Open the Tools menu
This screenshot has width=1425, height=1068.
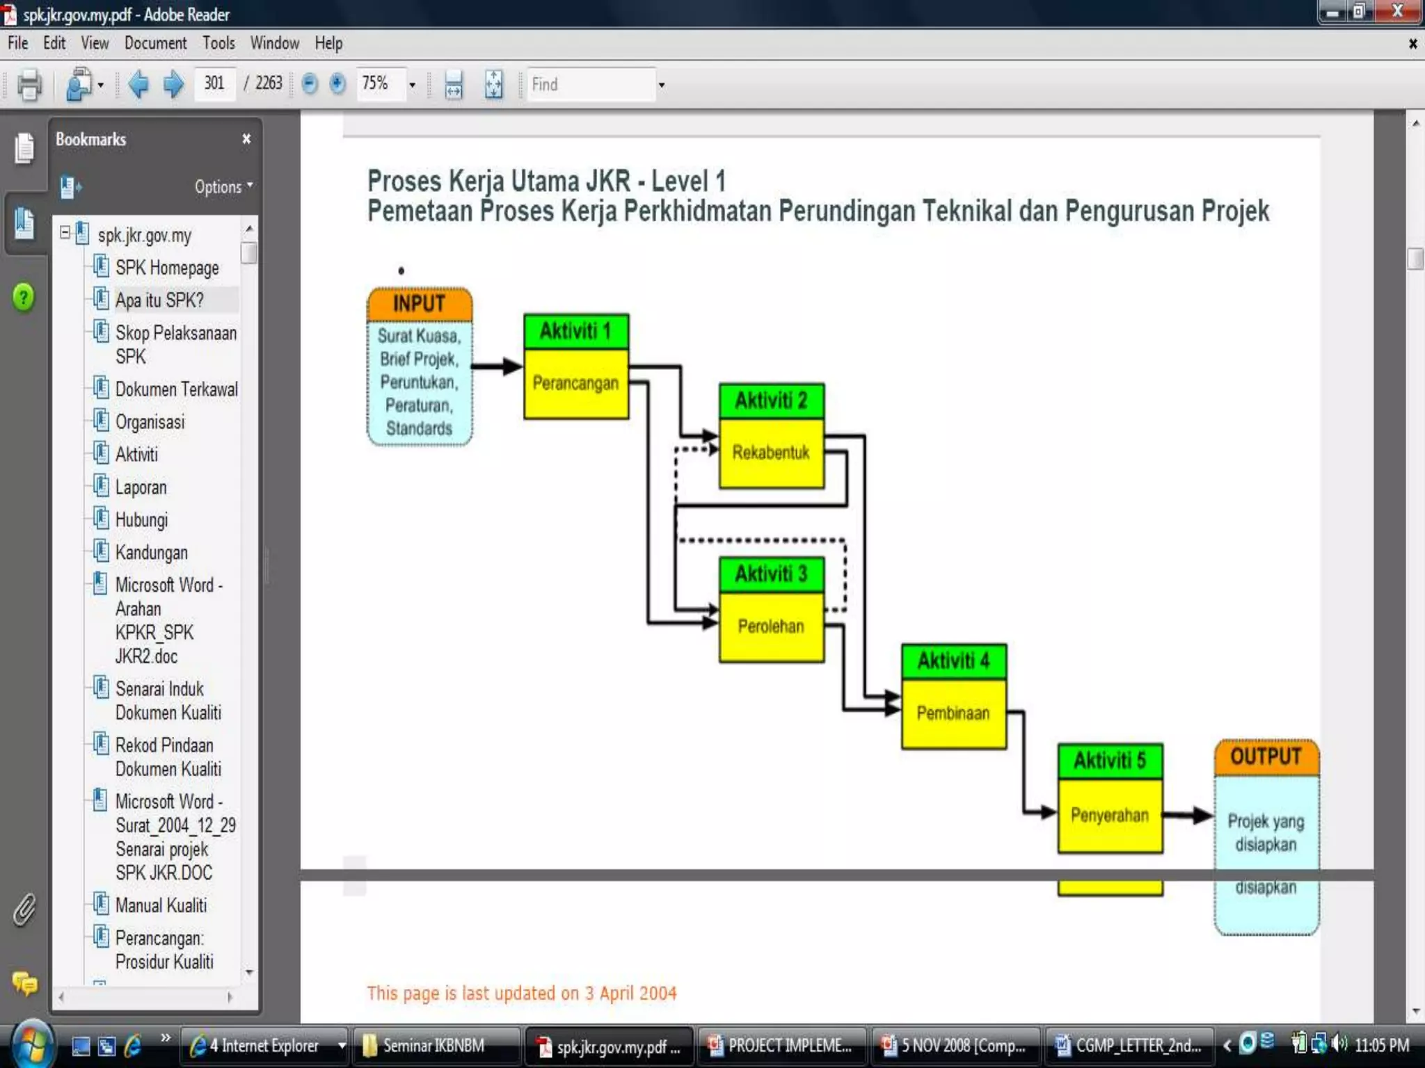pos(218,43)
